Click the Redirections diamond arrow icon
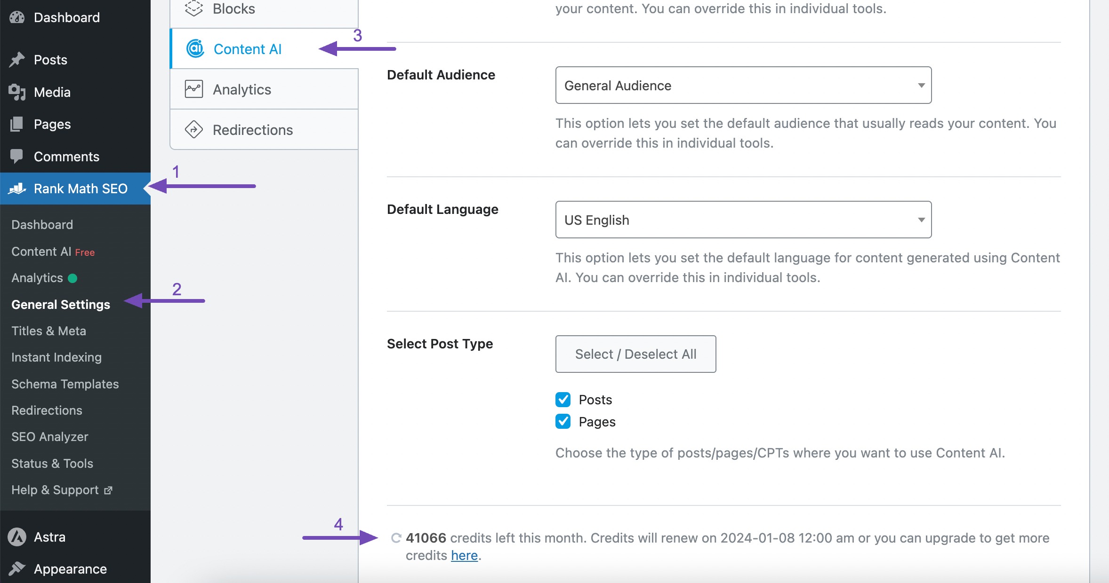1109x583 pixels. point(193,129)
